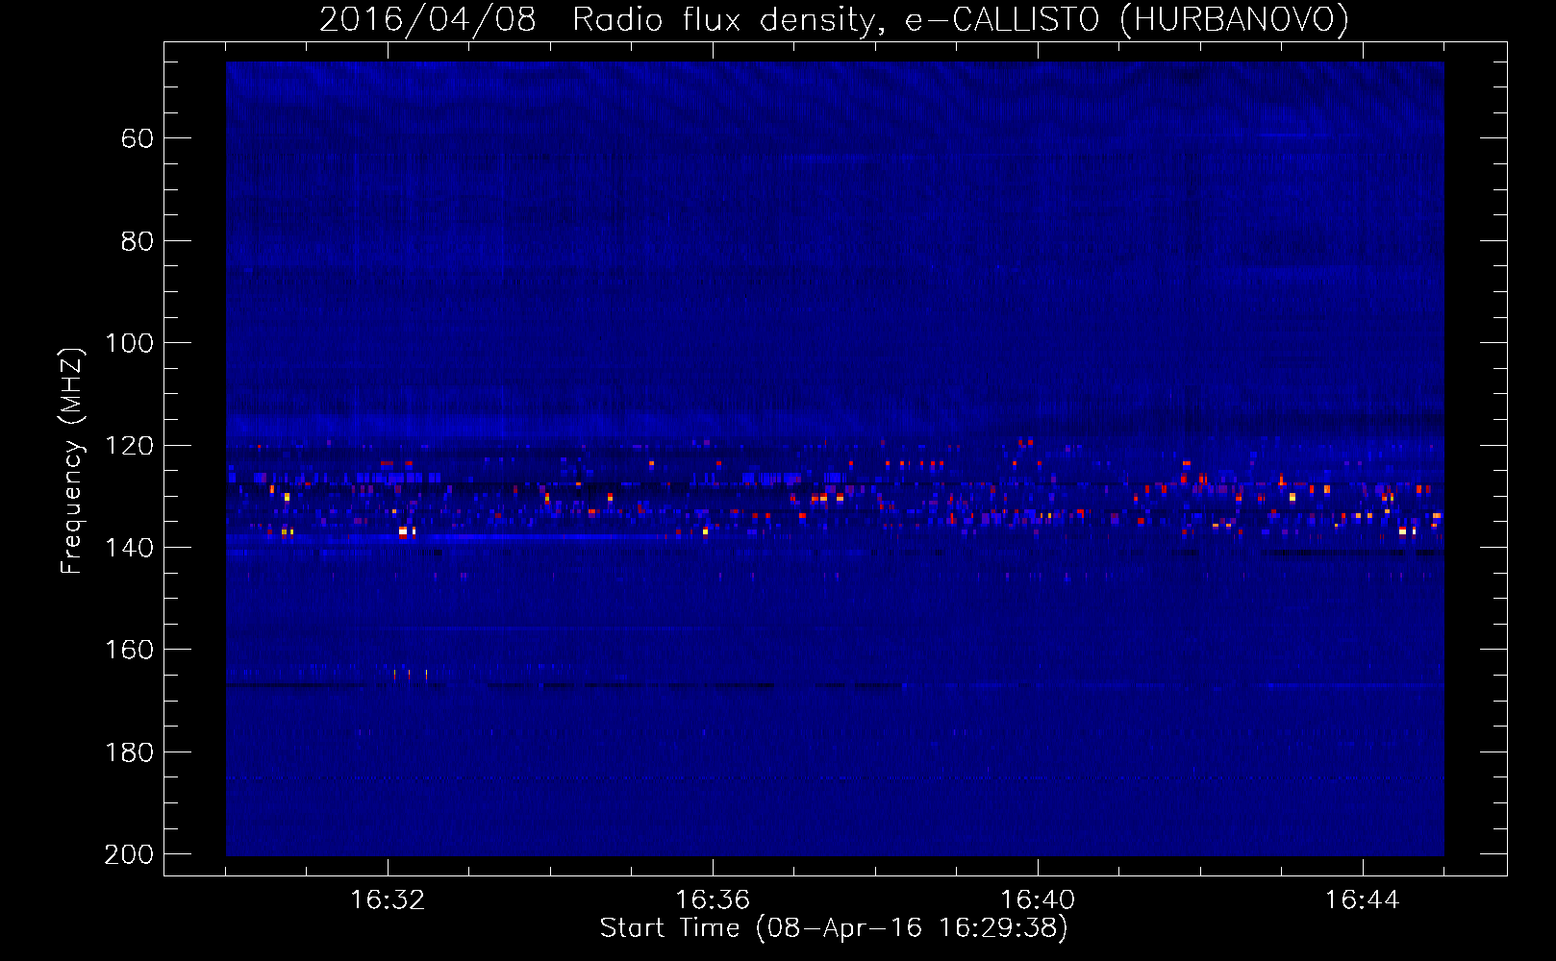
Task: Click the 180 MHz frequency tick label
Action: (x=129, y=752)
